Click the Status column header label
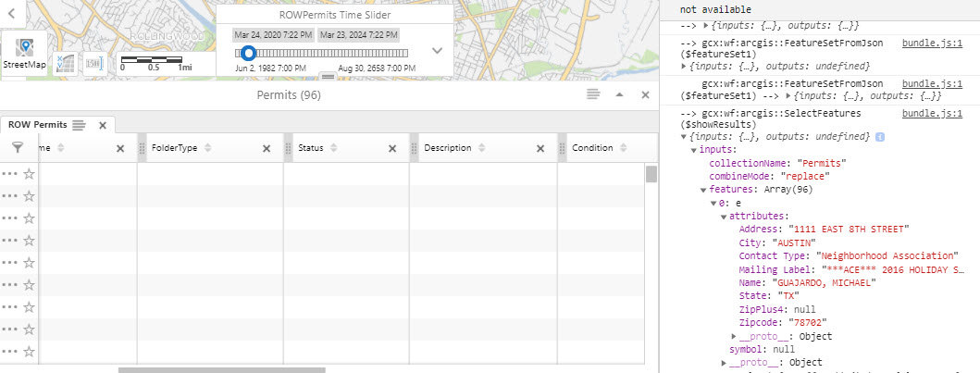This screenshot has width=980, height=373. (x=311, y=148)
